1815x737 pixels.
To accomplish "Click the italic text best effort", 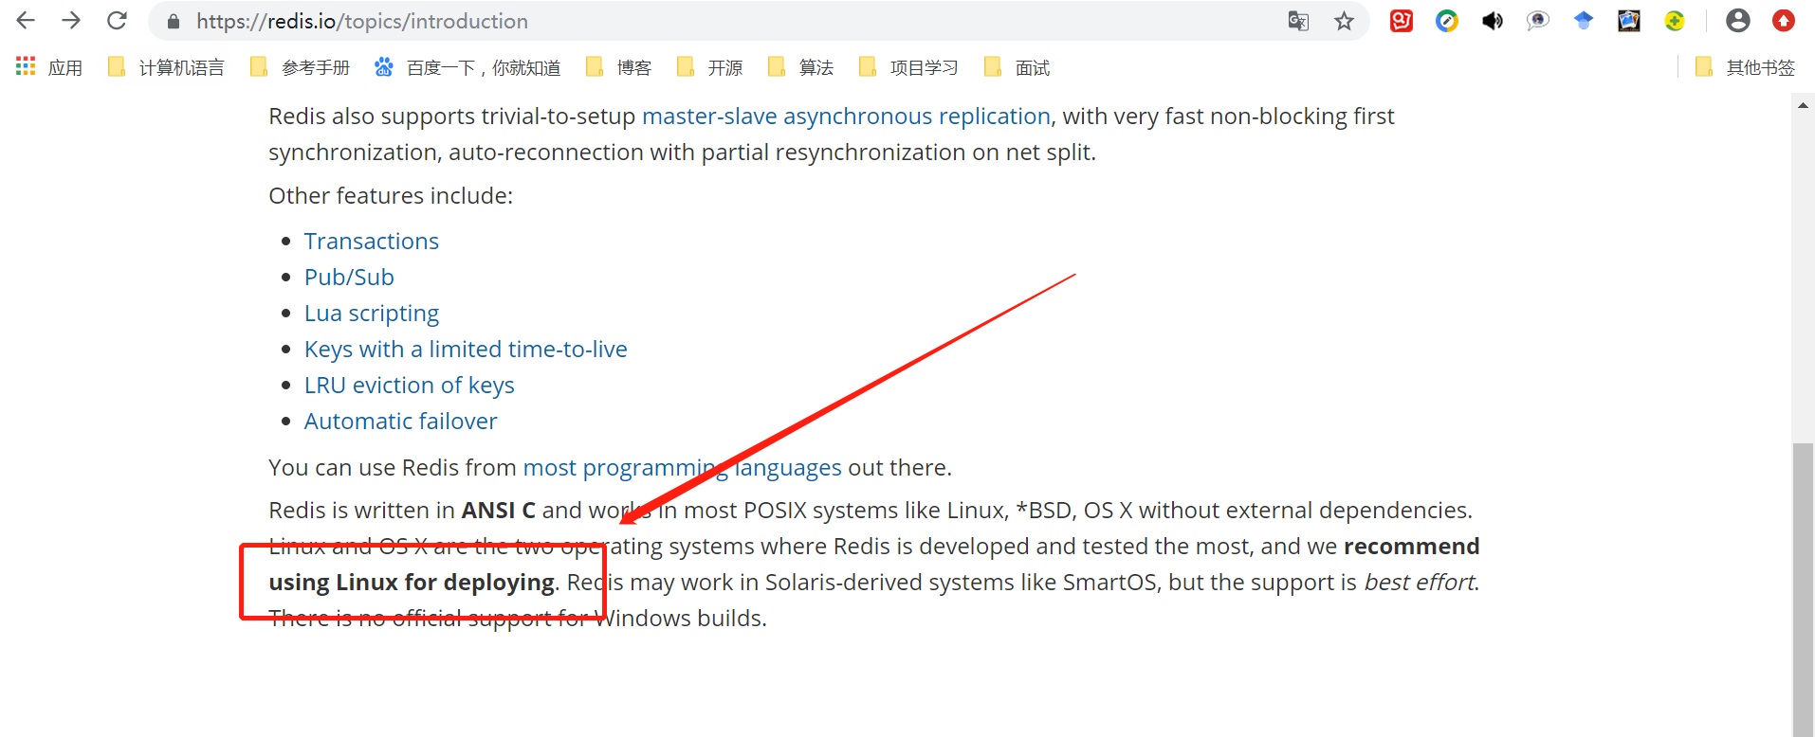I will pos(1420,583).
